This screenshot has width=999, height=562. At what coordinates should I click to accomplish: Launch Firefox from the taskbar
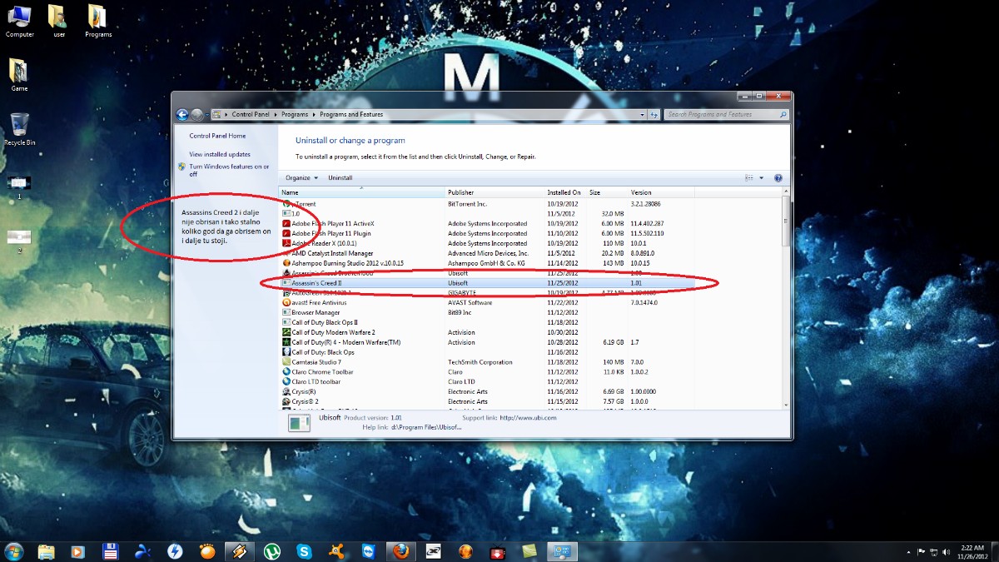click(x=401, y=551)
